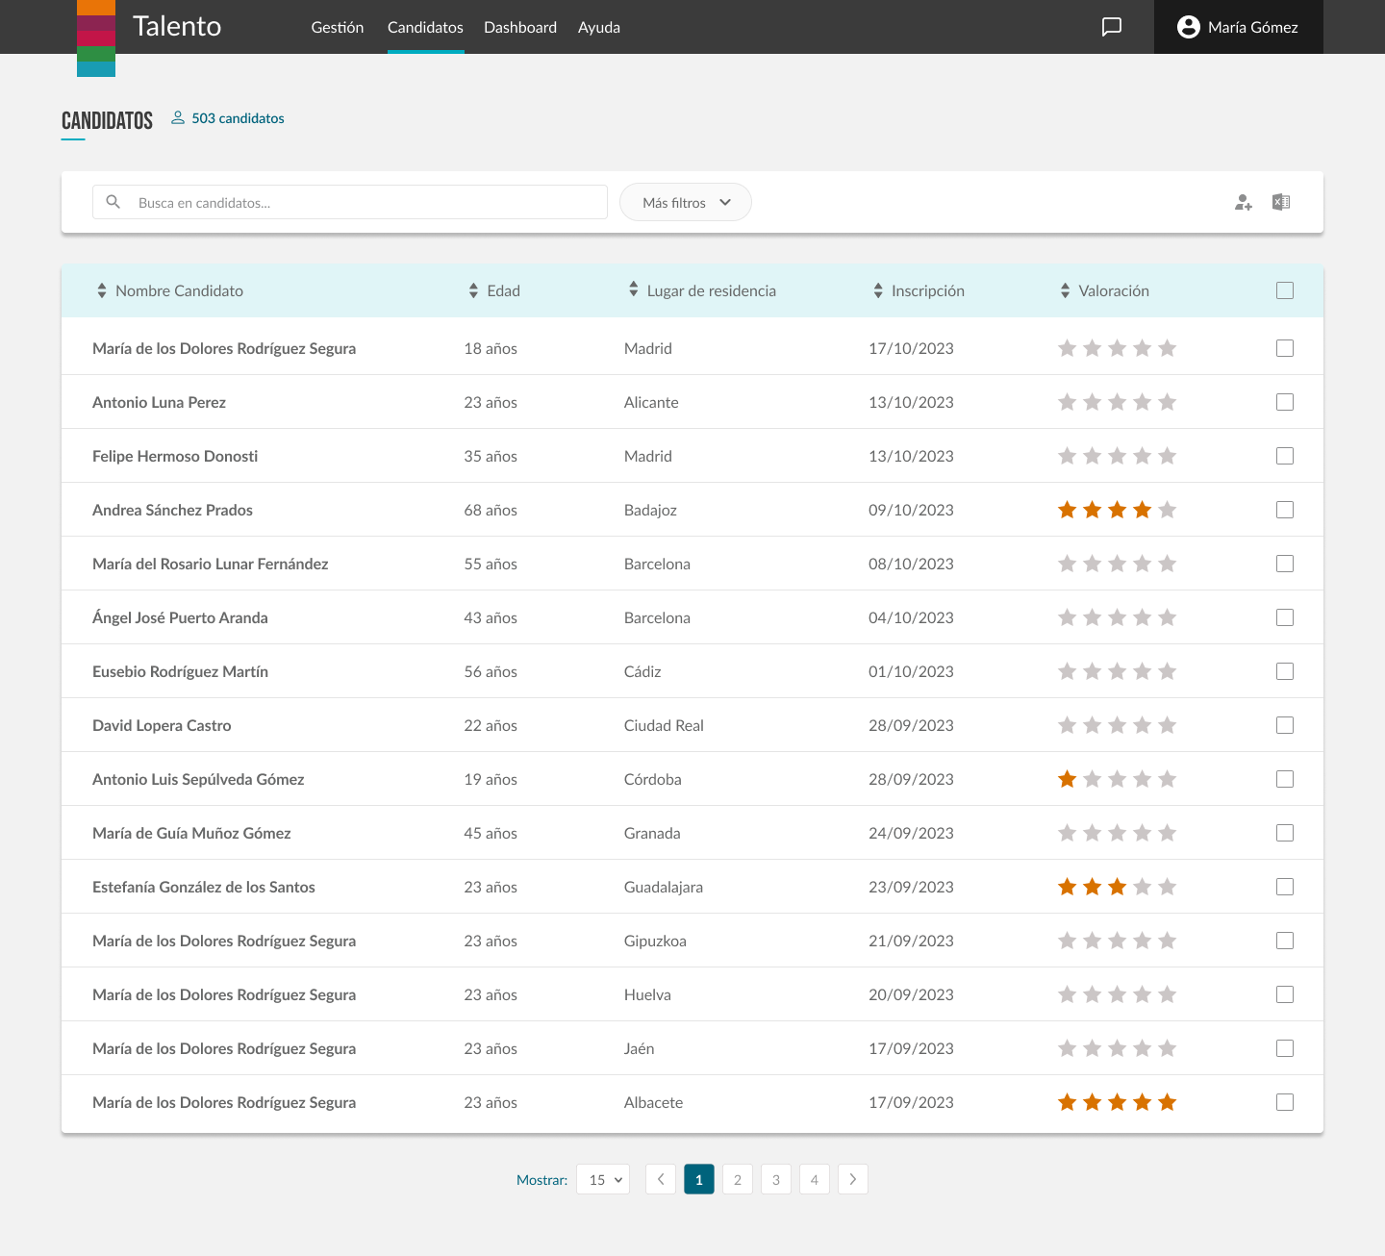The height and width of the screenshot is (1256, 1385).
Task: Open David Lopera Castro's candidate row
Action: (x=162, y=725)
